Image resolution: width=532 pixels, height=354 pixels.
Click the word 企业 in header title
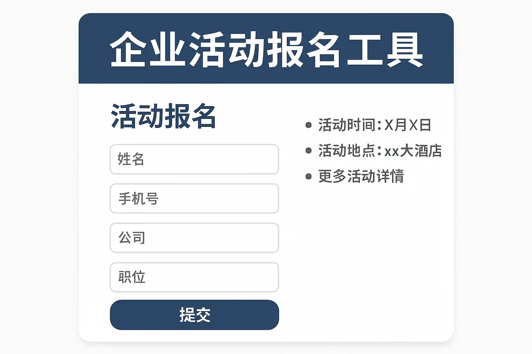coord(147,49)
